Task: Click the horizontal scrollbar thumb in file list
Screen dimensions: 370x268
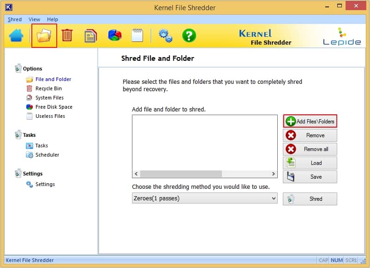Action: (181, 174)
